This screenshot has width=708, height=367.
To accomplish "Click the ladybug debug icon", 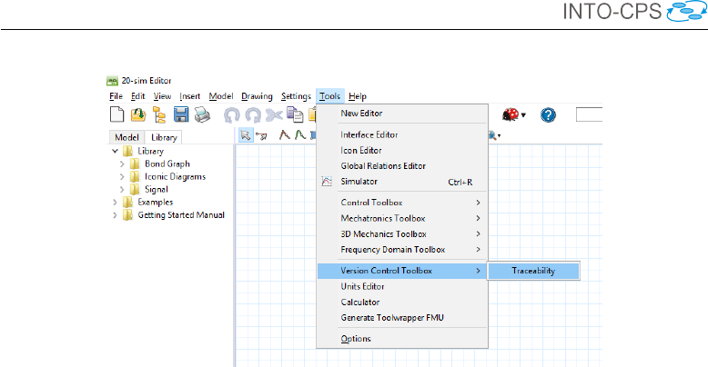I will (x=511, y=114).
